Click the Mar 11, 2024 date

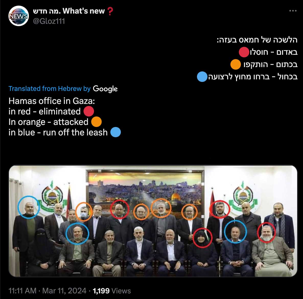coord(64,291)
